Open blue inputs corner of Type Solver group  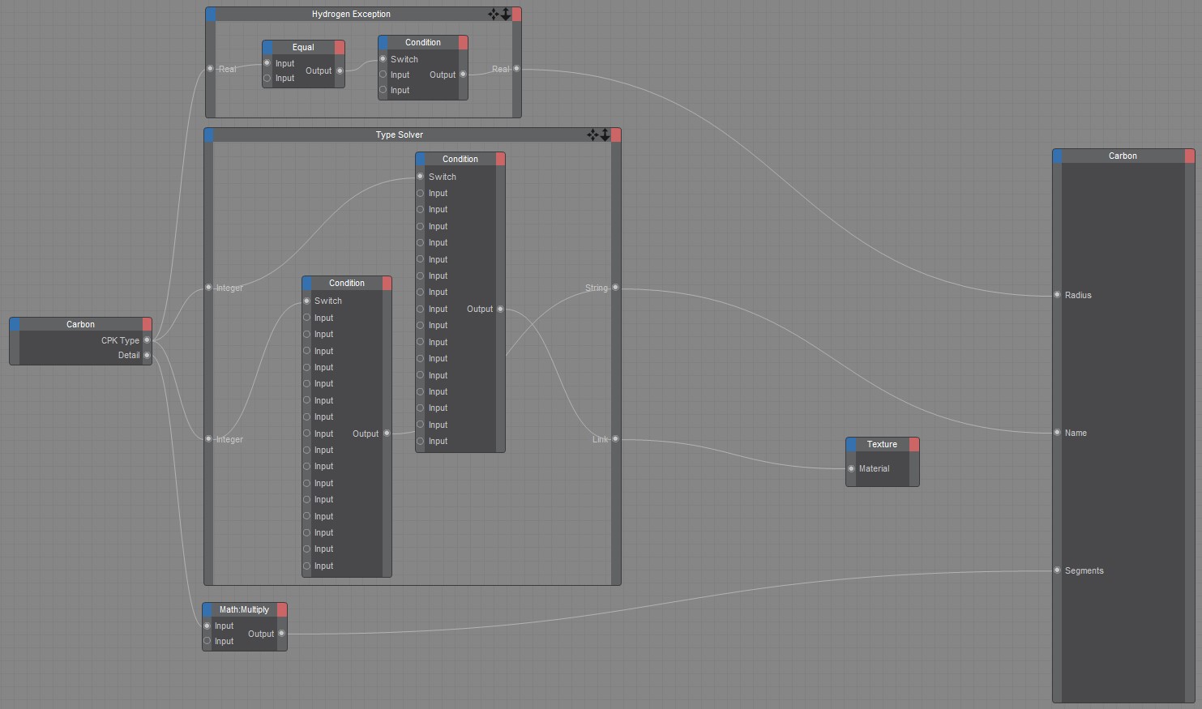point(209,135)
